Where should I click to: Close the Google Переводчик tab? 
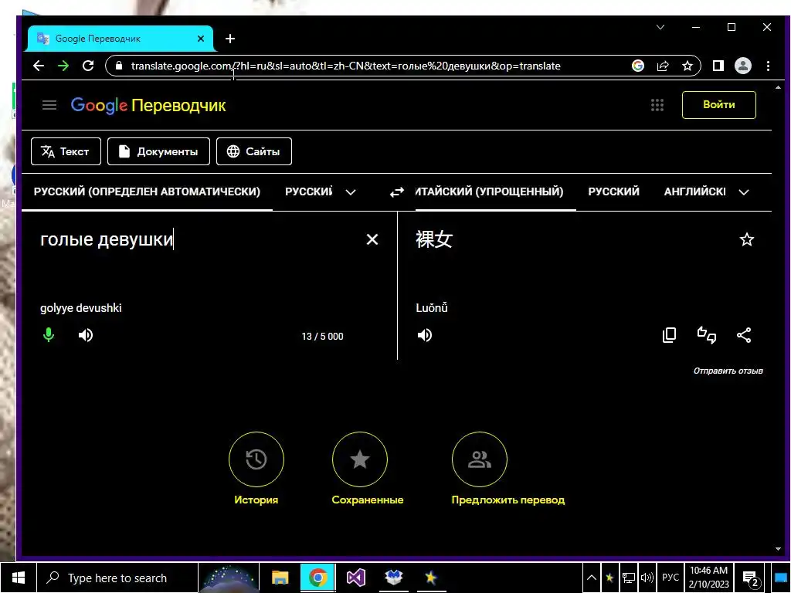click(201, 39)
